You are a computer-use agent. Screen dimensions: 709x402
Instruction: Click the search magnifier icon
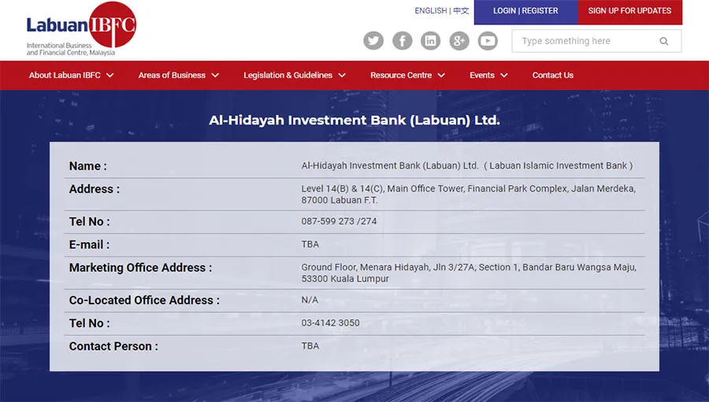coord(664,41)
